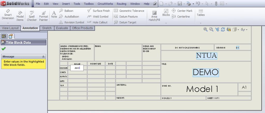Click the Rebuild/rotate view icon
This screenshot has width=265, height=113.
pyautogui.click(x=223, y=30)
